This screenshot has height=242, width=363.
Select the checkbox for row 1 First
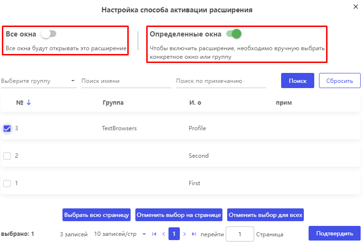[x=7, y=183]
